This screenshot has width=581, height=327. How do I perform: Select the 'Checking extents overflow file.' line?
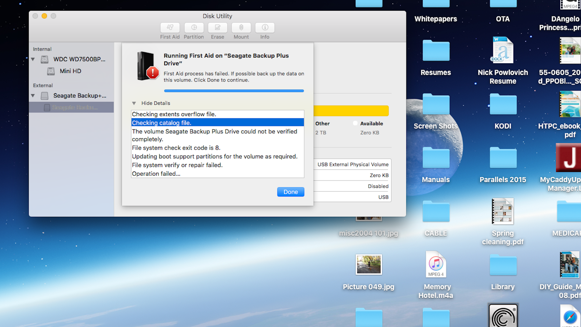tap(218, 114)
